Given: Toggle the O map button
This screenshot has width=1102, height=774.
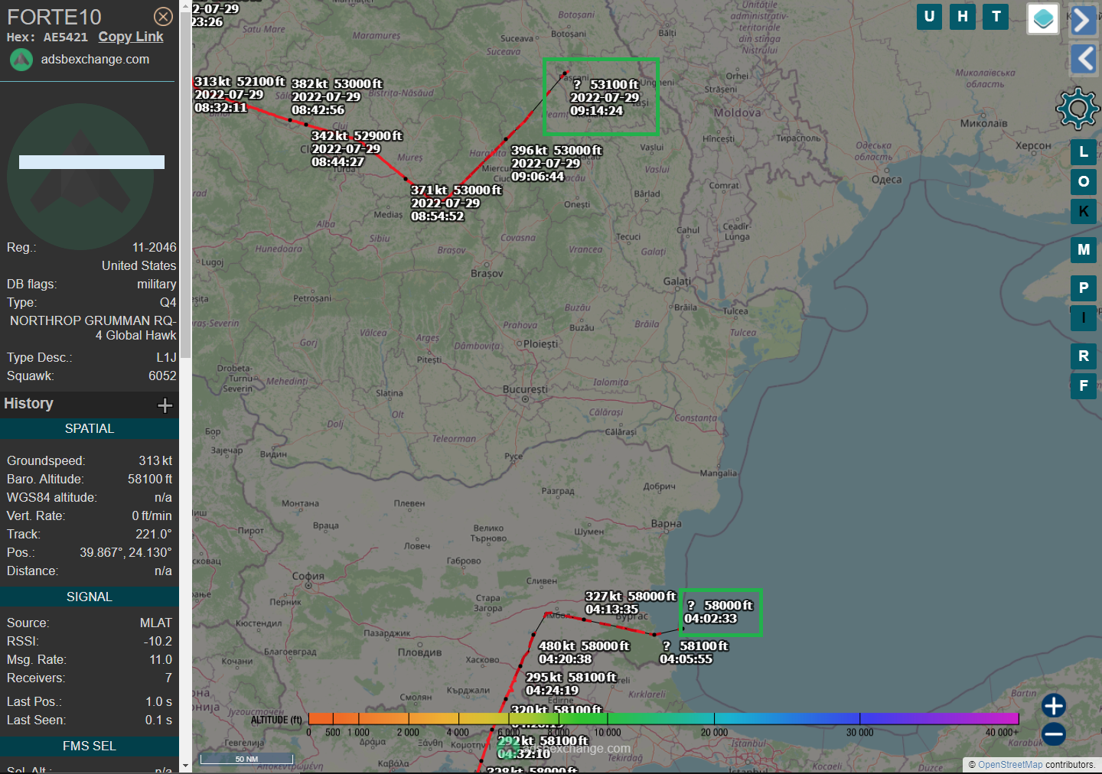Looking at the screenshot, I should 1083,182.
